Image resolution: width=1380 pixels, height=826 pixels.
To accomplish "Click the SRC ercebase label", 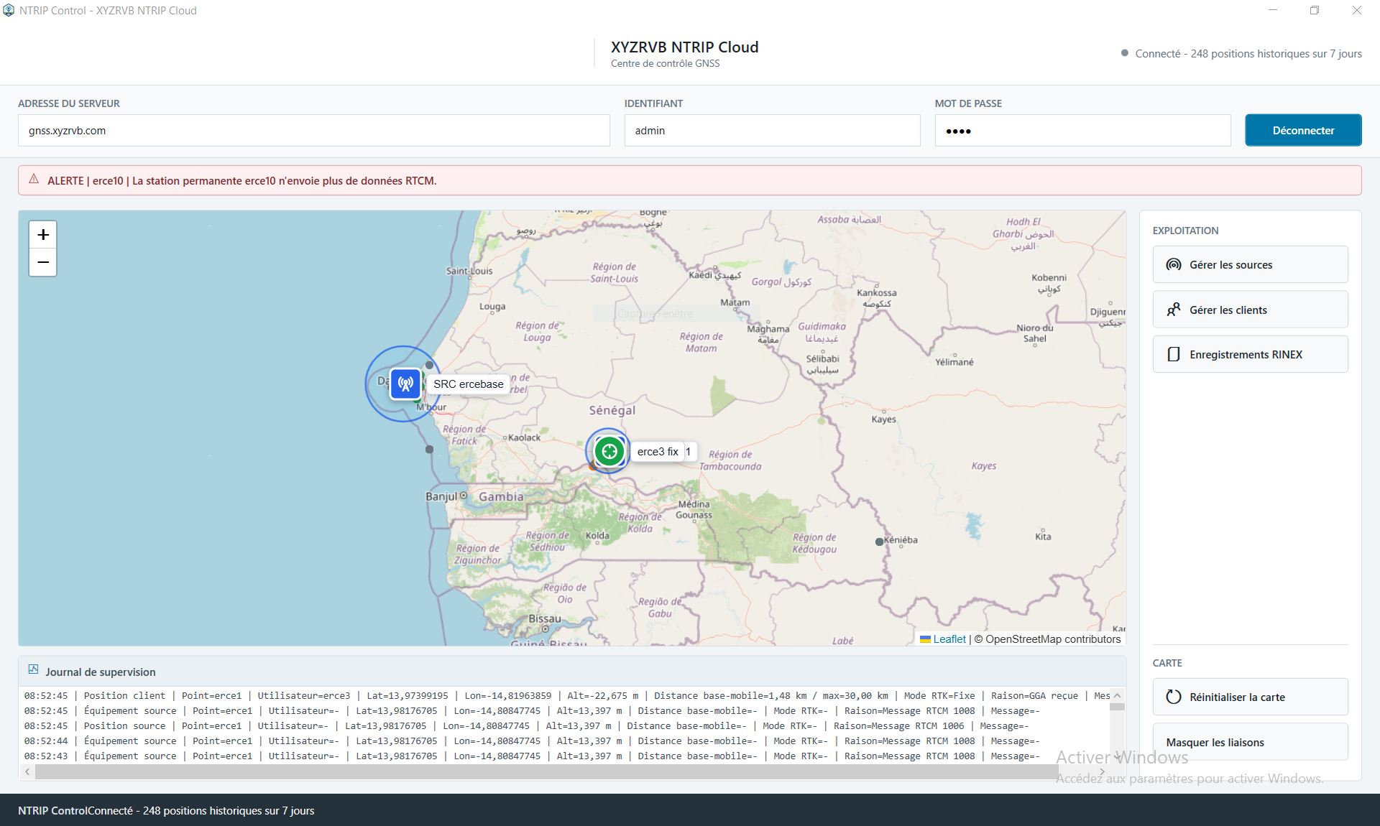I will (469, 384).
